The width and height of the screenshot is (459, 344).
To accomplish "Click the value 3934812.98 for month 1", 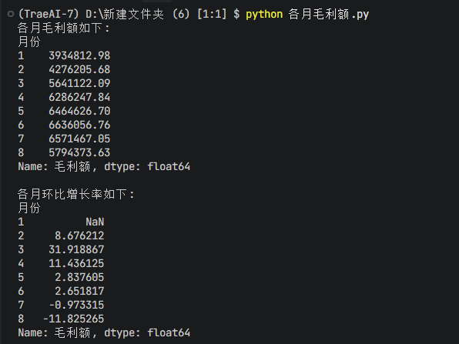I will pyautogui.click(x=79, y=55).
